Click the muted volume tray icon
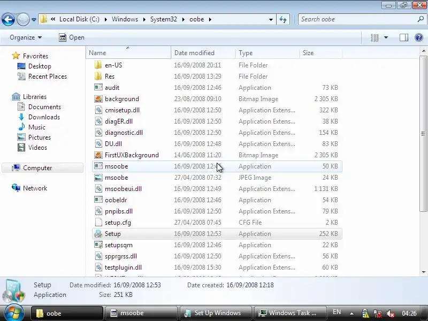The image size is (428, 321). [x=391, y=313]
